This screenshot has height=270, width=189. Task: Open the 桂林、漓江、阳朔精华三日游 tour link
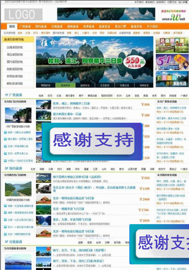pyautogui.click(x=71, y=103)
